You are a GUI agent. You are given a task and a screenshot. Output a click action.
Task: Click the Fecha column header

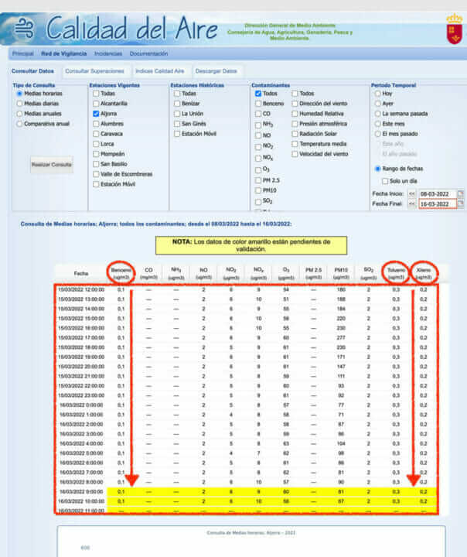pos(81,273)
